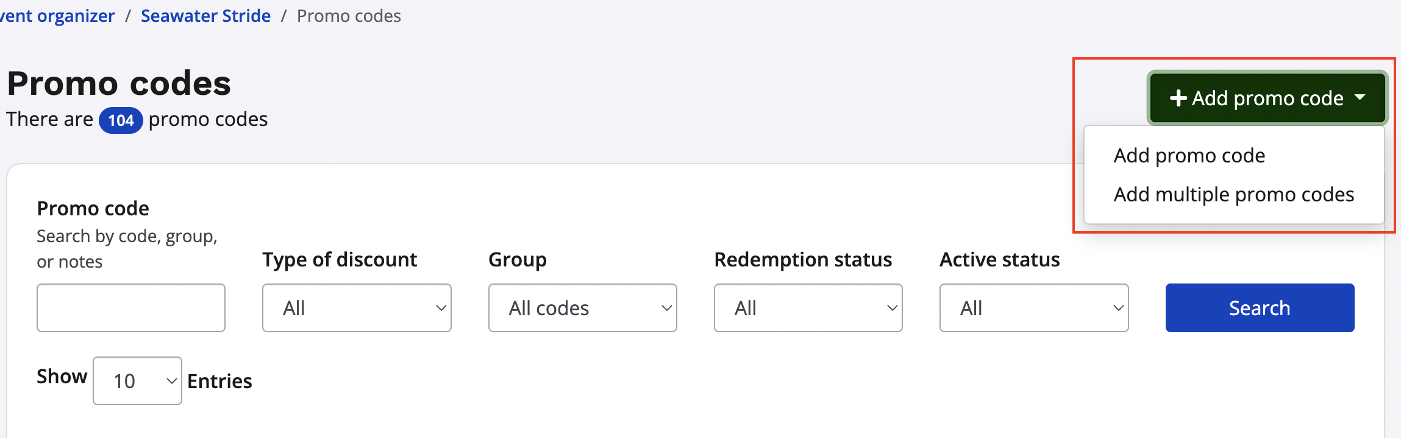Click the "Active status" field label
This screenshot has width=1401, height=438.
[x=999, y=260]
